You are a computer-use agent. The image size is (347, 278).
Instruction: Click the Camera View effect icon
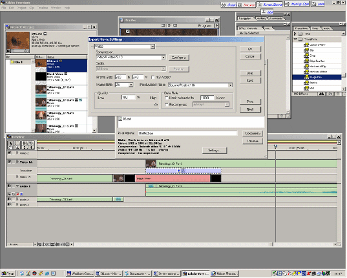tap(306, 45)
